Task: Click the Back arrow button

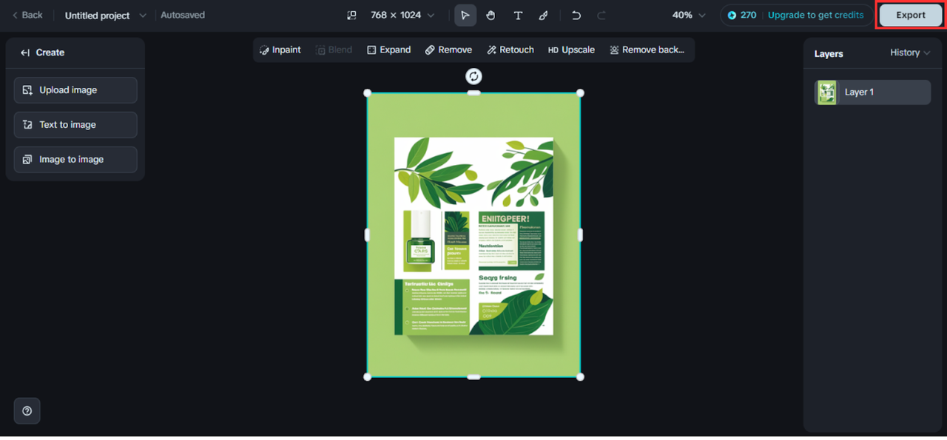Action: click(x=27, y=15)
